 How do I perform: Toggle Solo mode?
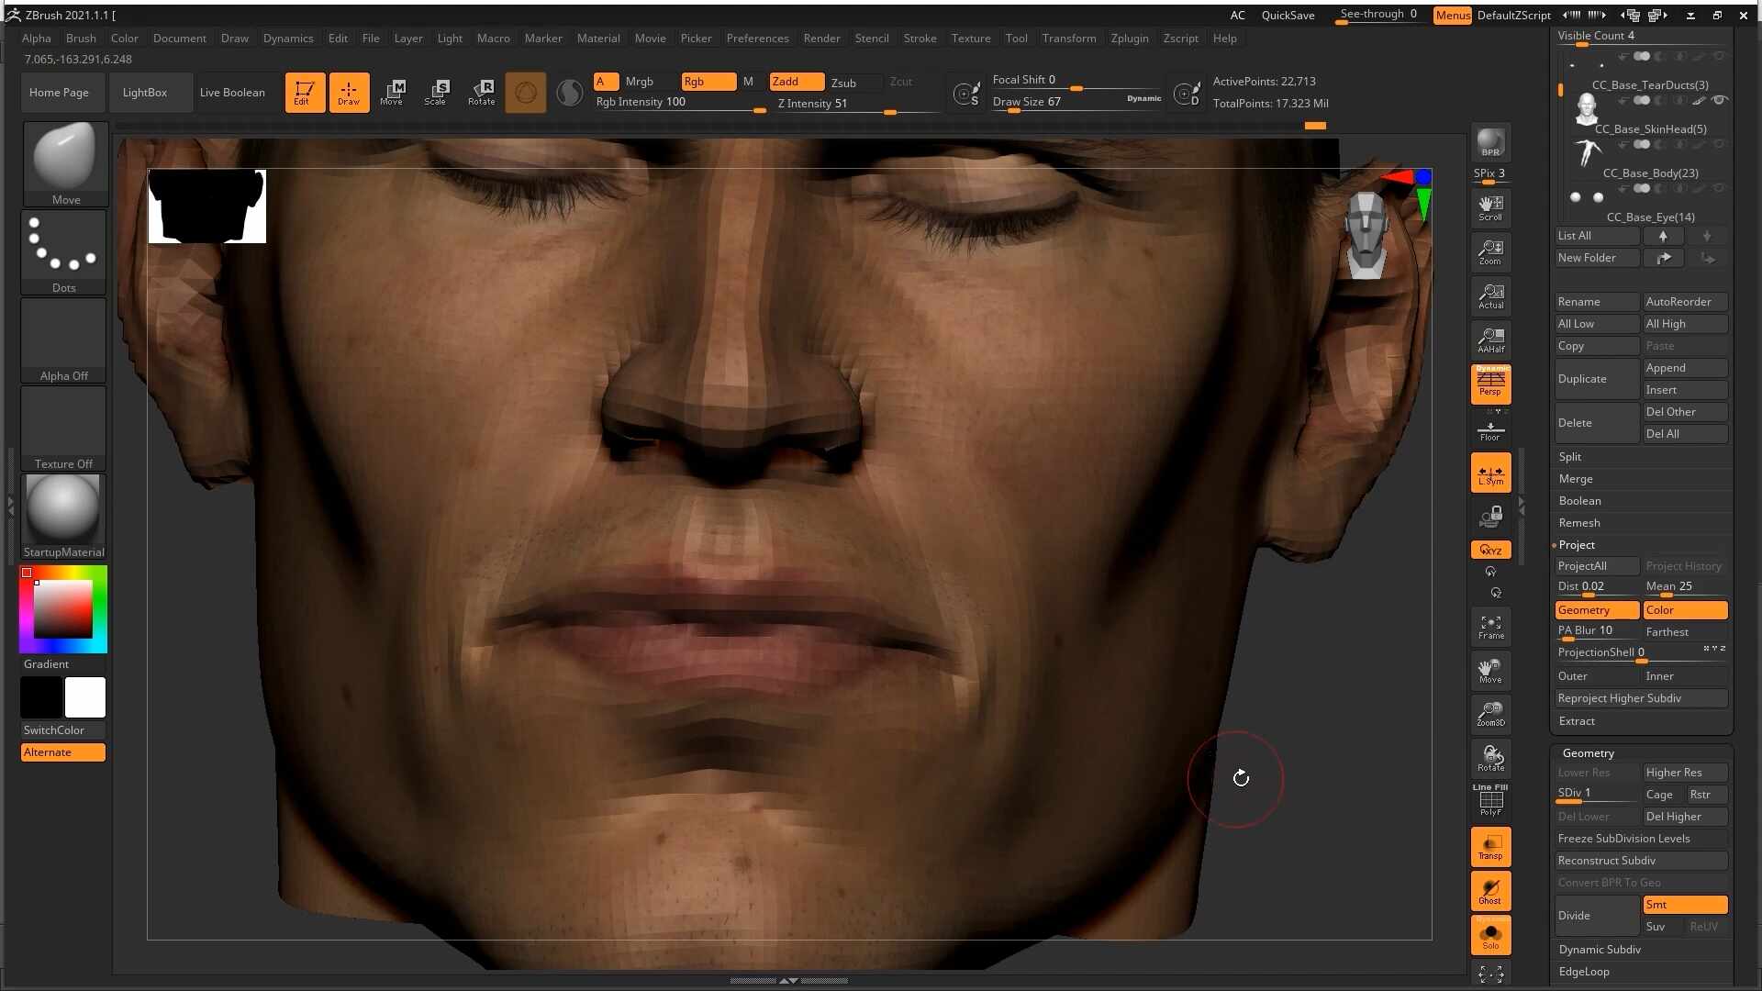tap(1490, 935)
